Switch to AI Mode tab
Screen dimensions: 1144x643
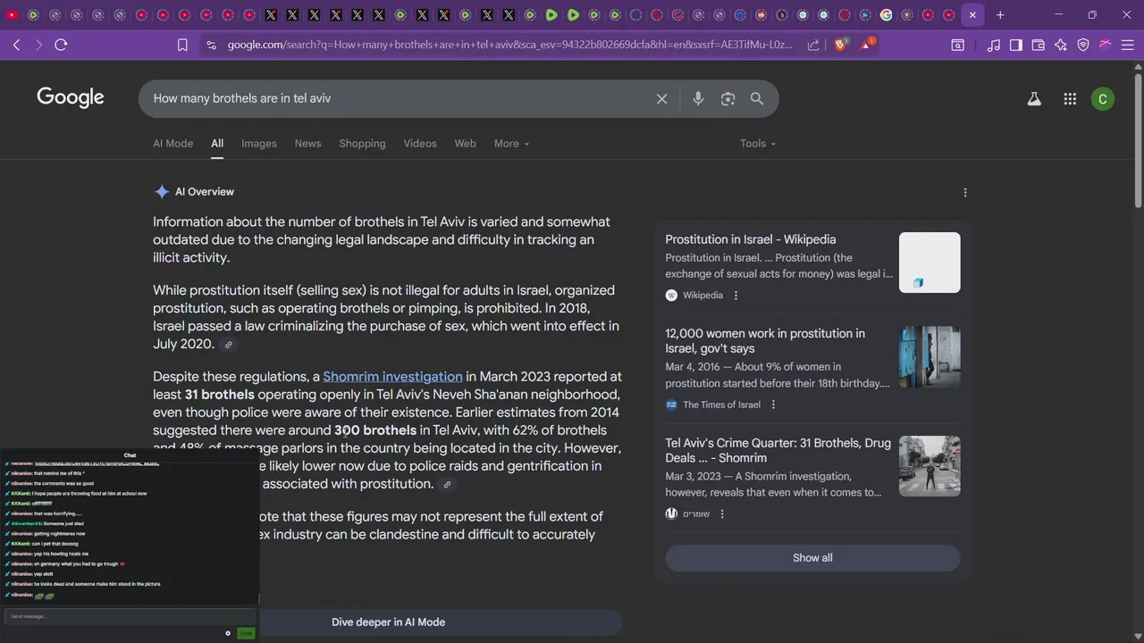pyautogui.click(x=172, y=144)
